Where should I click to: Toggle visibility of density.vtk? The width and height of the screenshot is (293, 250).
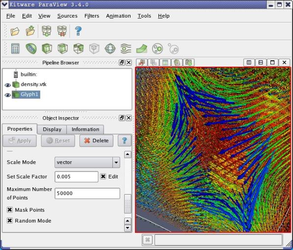[x=7, y=85]
